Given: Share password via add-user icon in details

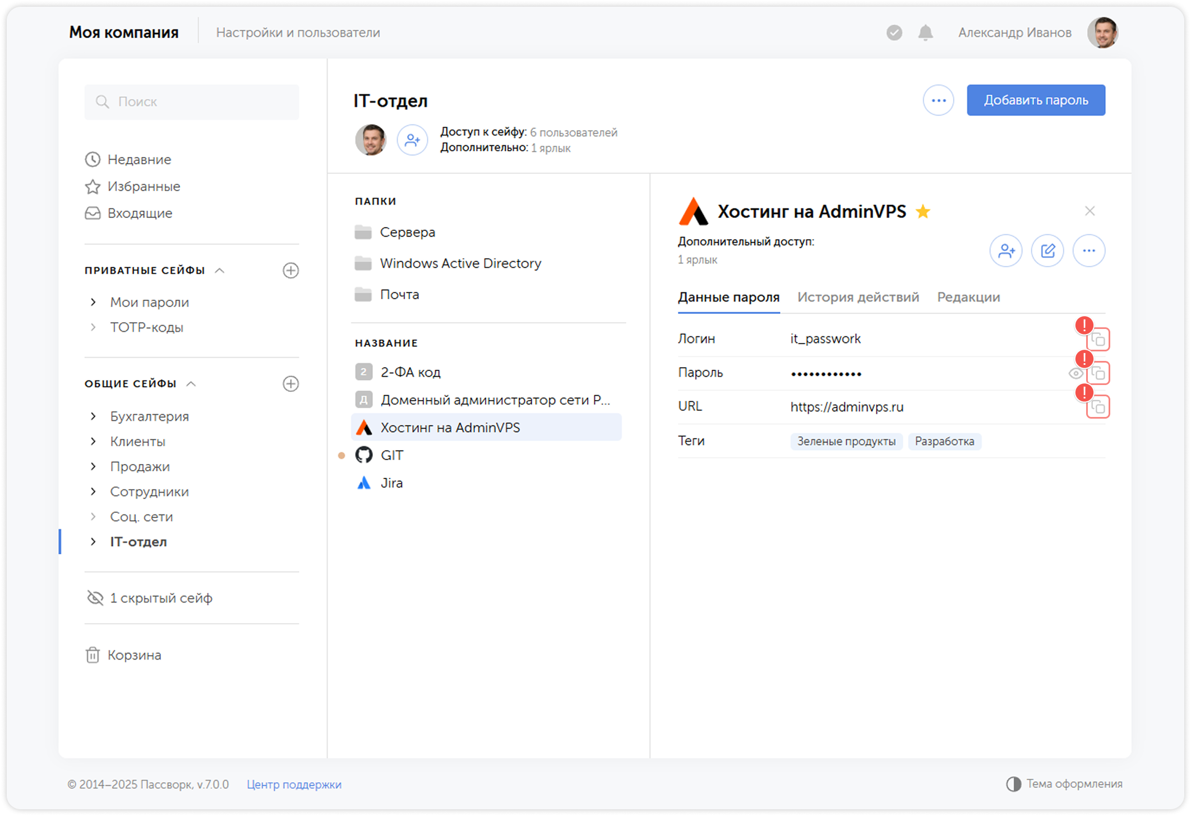Looking at the screenshot, I should tap(1006, 251).
